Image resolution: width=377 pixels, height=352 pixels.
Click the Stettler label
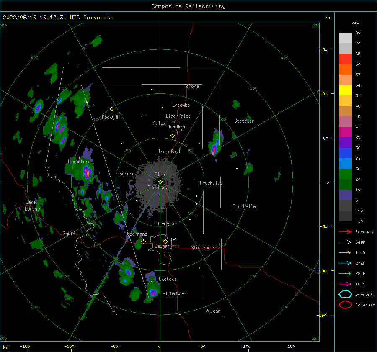click(x=244, y=121)
